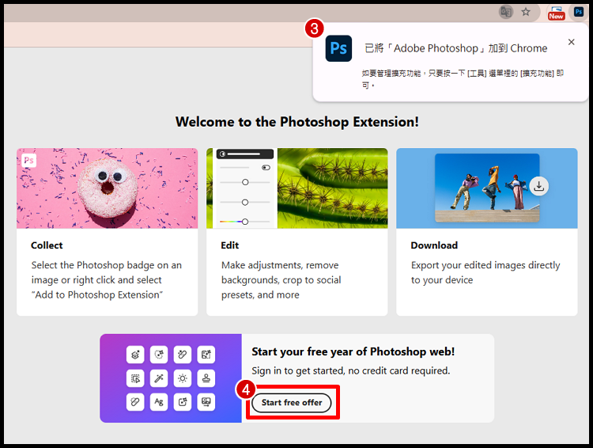Click the object selection marquee cursor icon tile
This screenshot has height=448, width=593.
pyautogui.click(x=135, y=378)
